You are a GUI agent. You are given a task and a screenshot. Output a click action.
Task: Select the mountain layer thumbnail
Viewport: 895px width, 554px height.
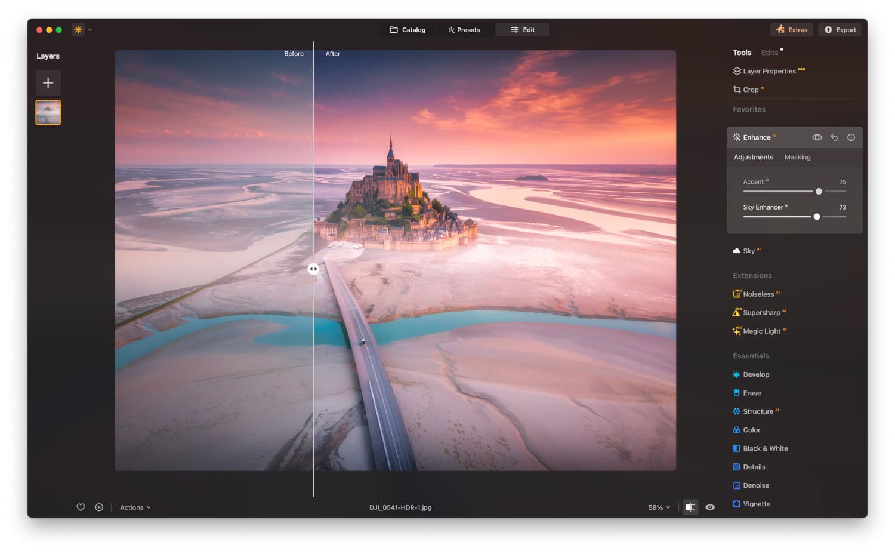(x=48, y=112)
